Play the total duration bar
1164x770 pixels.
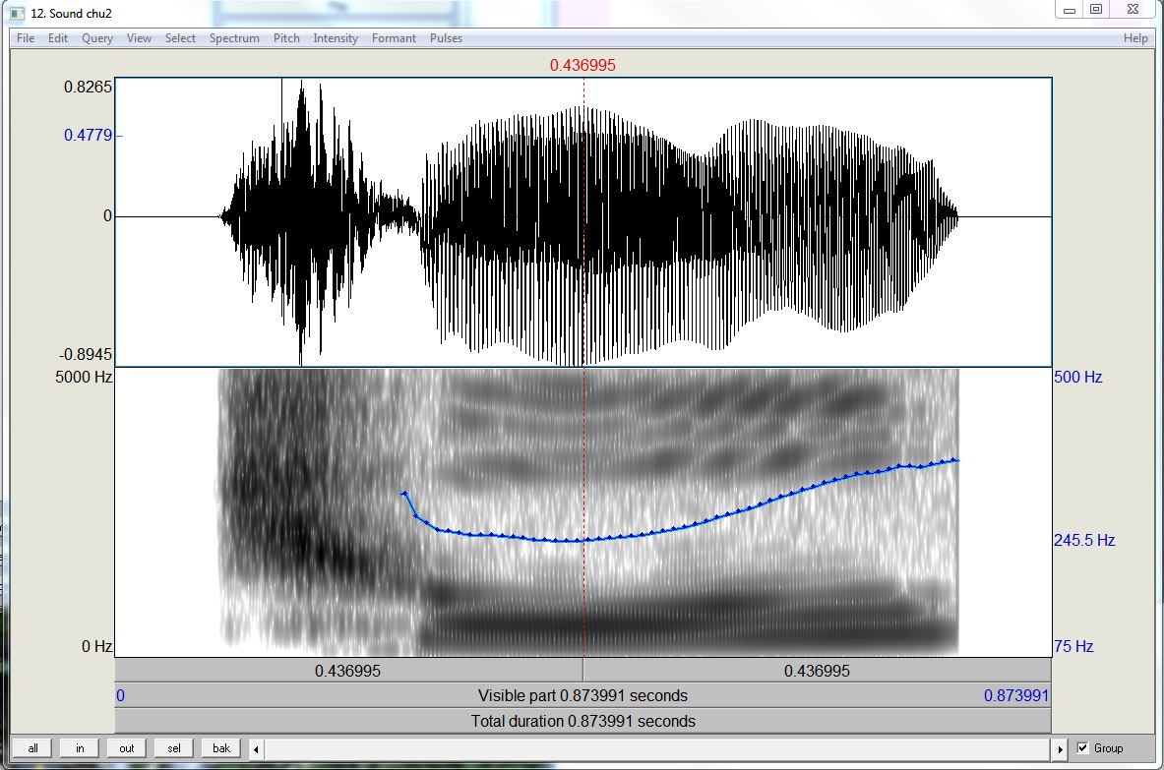click(x=582, y=721)
